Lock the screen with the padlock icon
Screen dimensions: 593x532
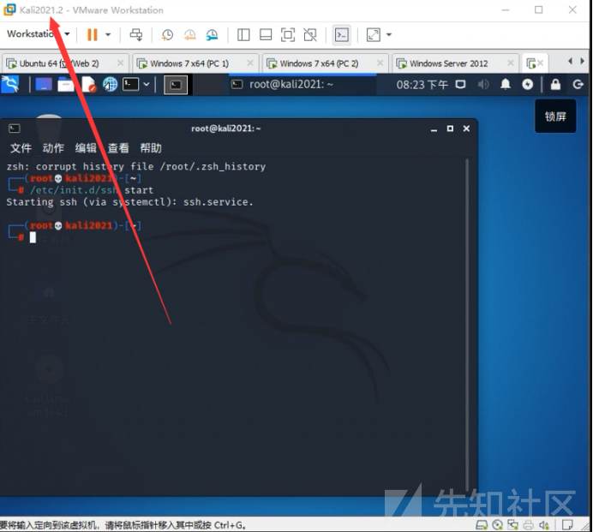tap(555, 84)
